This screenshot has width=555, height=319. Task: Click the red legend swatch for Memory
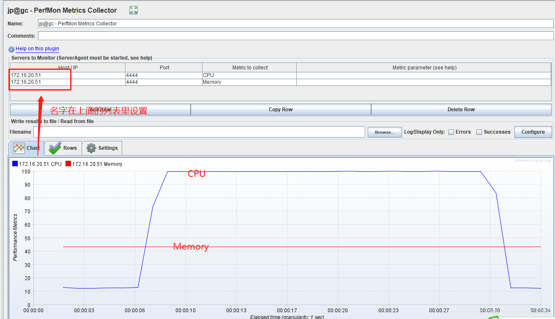coord(68,163)
